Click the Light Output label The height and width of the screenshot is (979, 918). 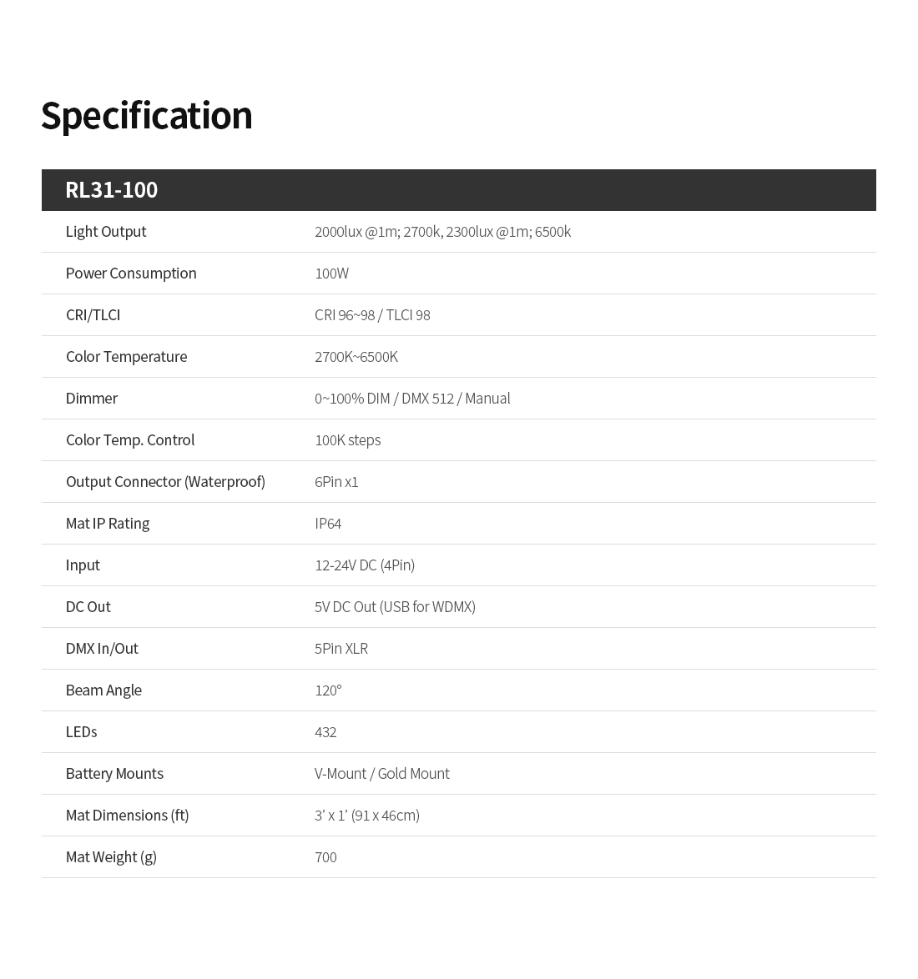(x=106, y=232)
